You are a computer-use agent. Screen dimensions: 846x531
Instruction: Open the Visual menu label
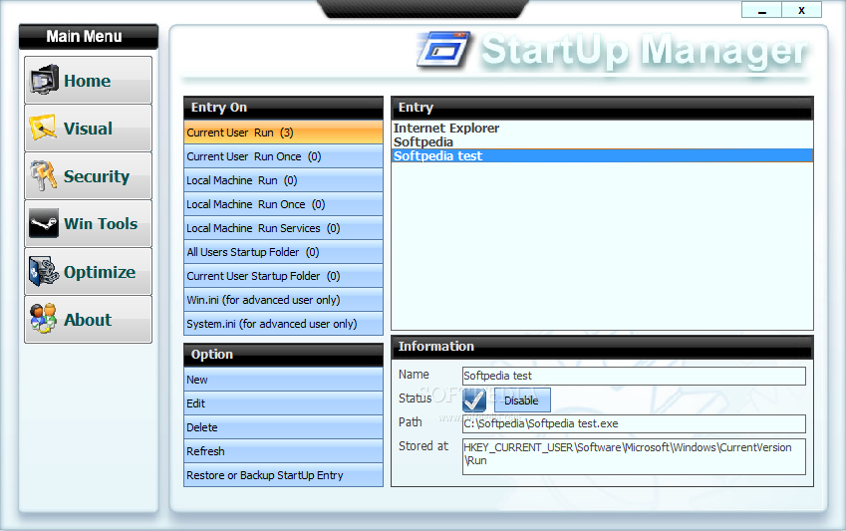pos(88,129)
